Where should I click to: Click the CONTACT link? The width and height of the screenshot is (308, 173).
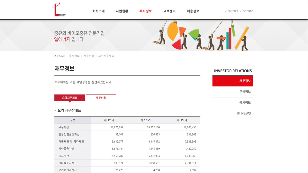232,11
